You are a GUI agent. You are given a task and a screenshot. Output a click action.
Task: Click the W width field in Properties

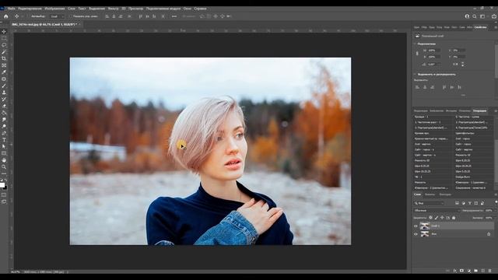(x=434, y=51)
